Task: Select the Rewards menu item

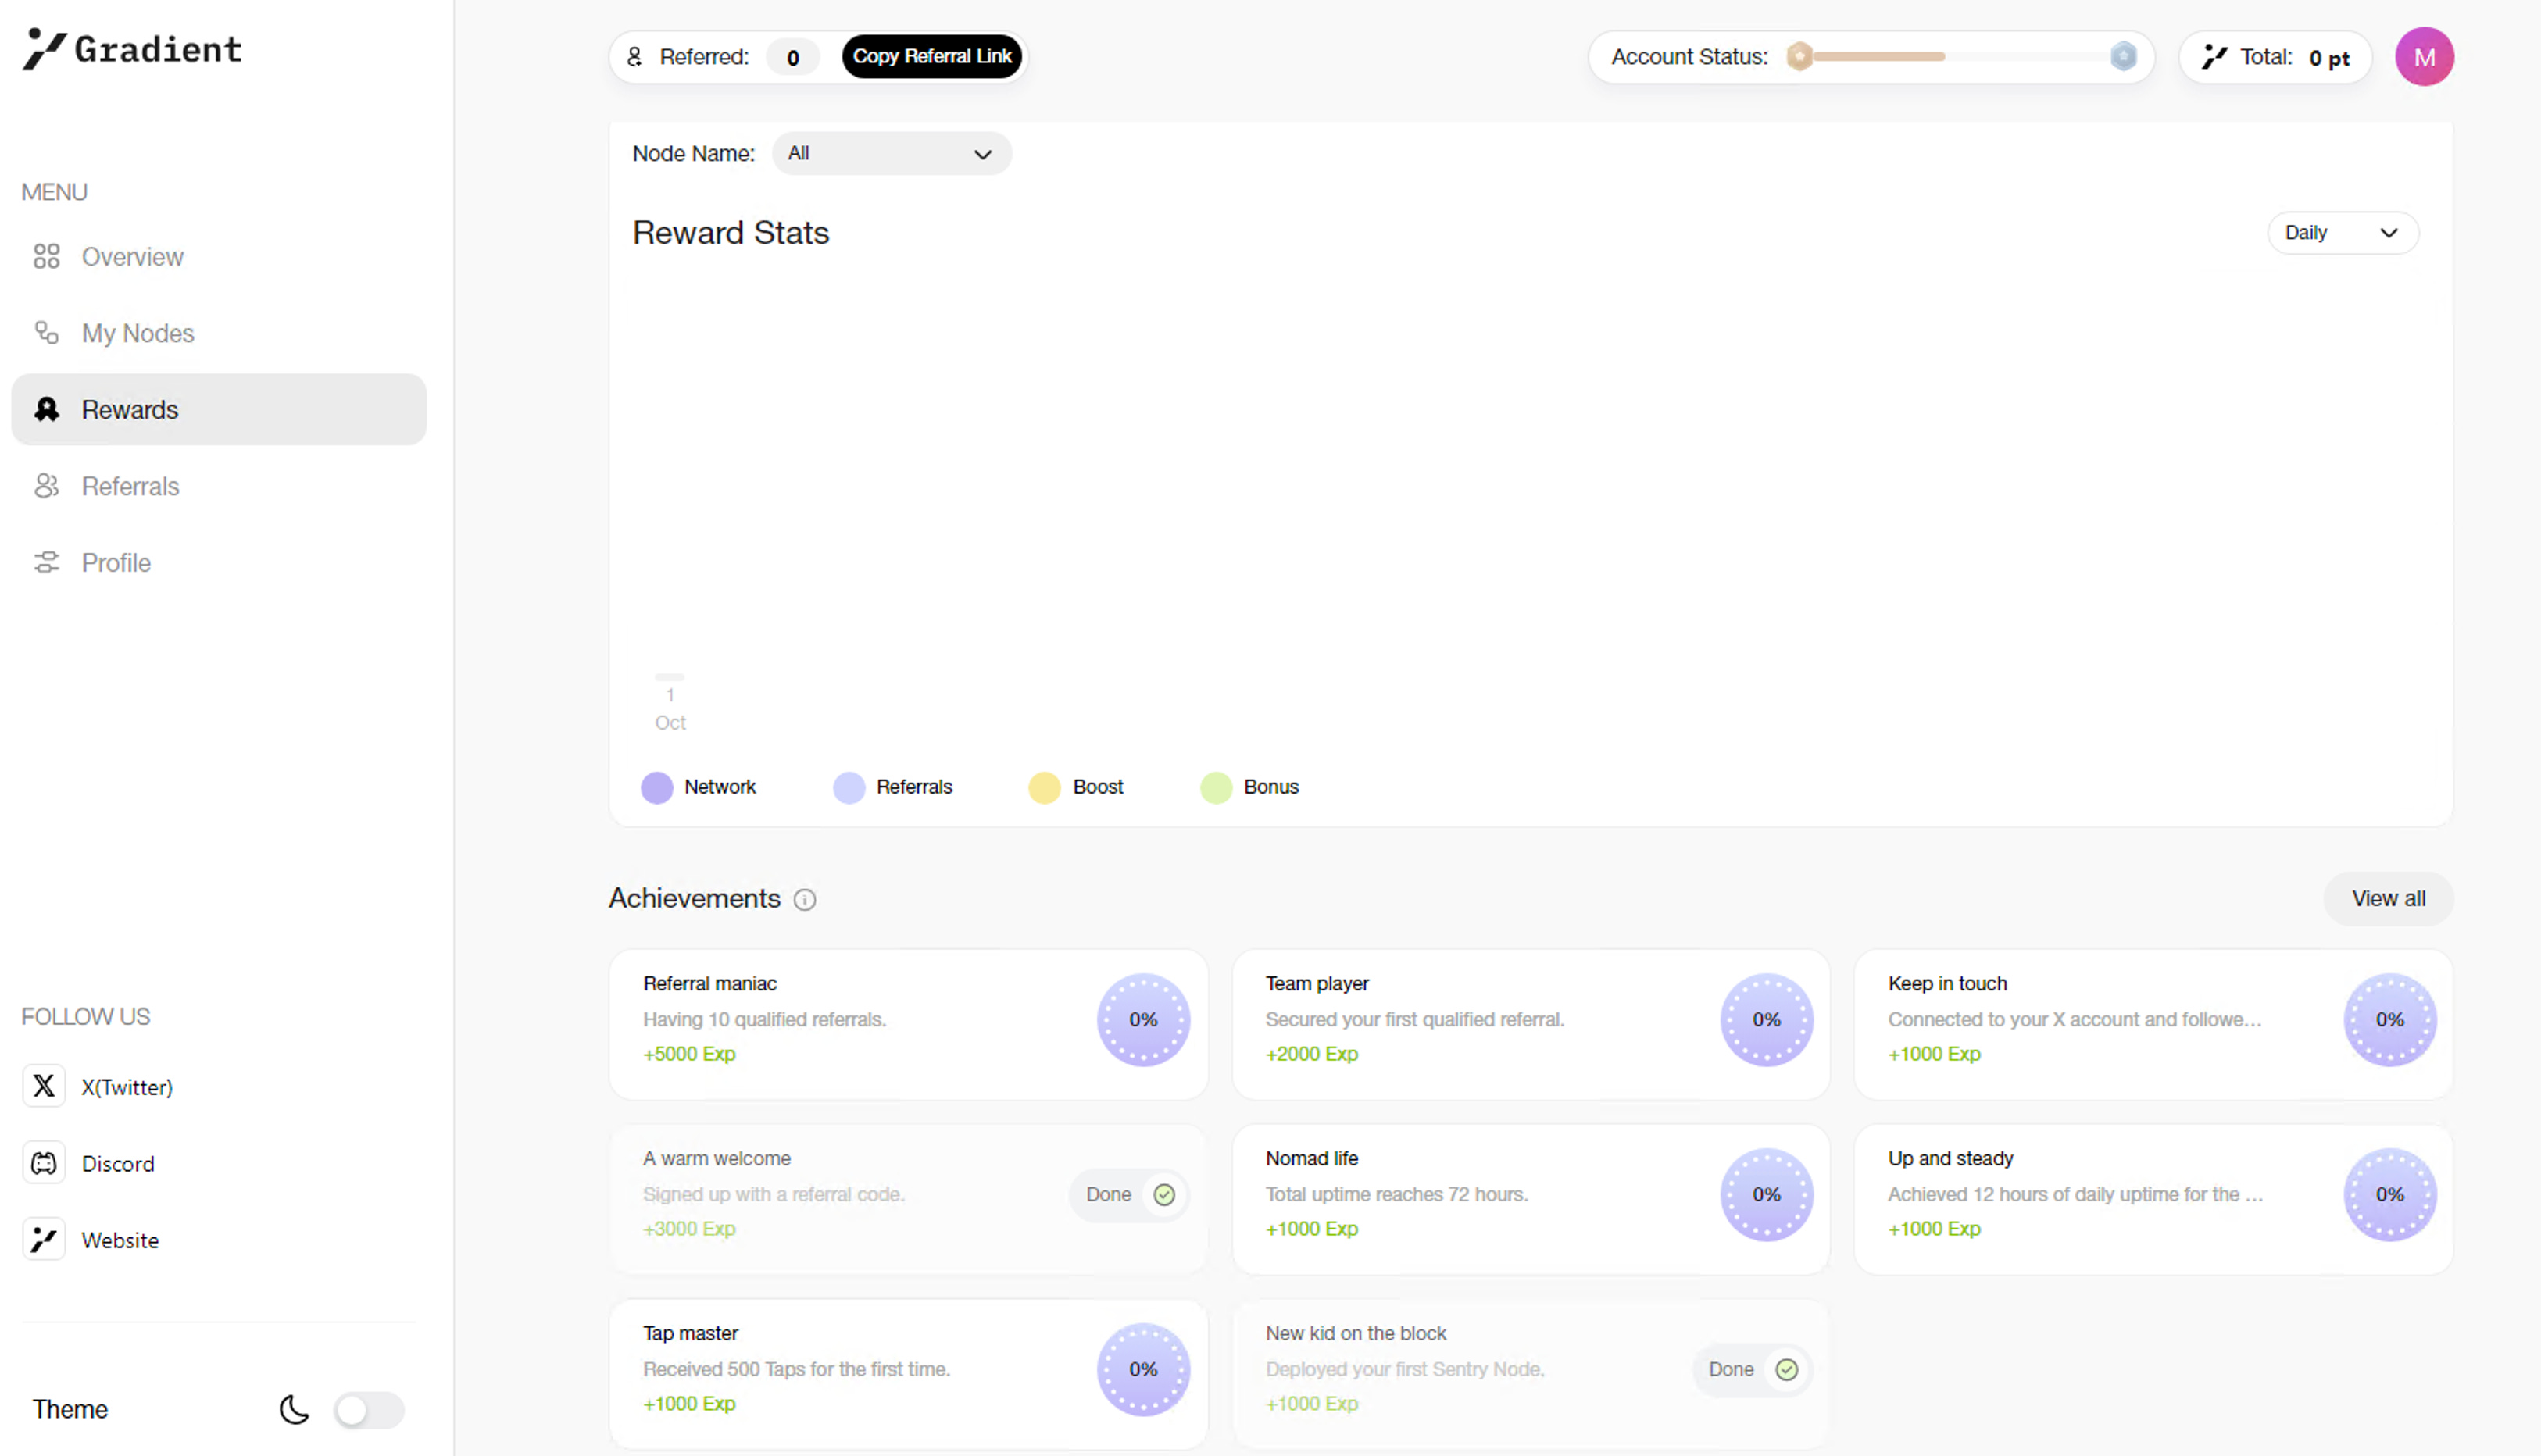Action: tap(218, 409)
